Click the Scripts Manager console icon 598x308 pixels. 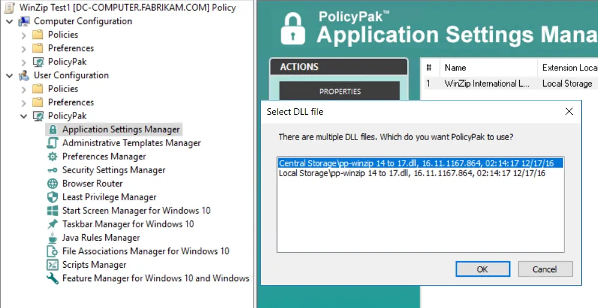pos(52,265)
